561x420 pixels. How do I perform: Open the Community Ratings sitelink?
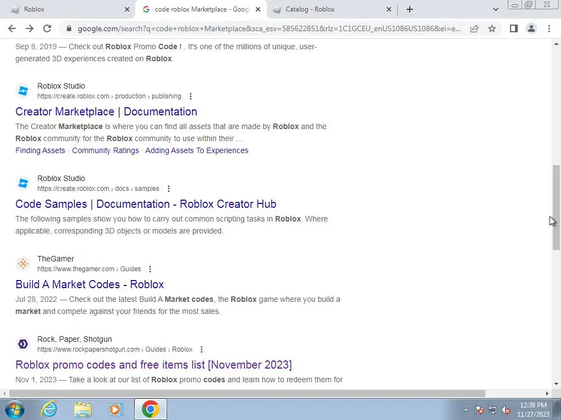pos(106,150)
